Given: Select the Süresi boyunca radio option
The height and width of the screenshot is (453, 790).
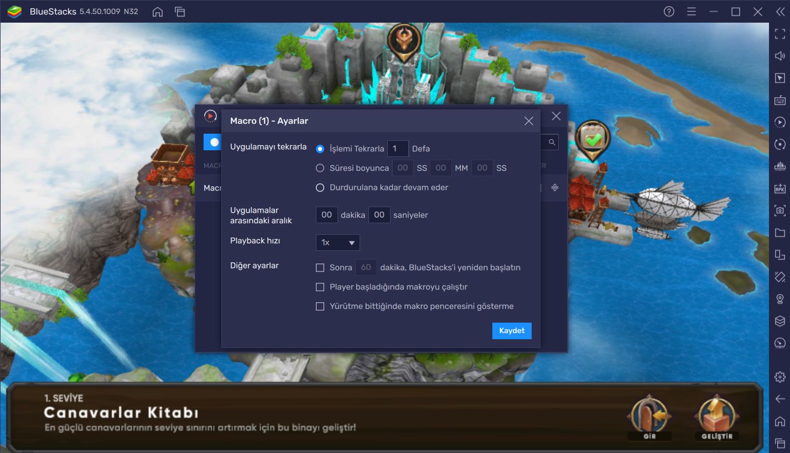Looking at the screenshot, I should (320, 168).
